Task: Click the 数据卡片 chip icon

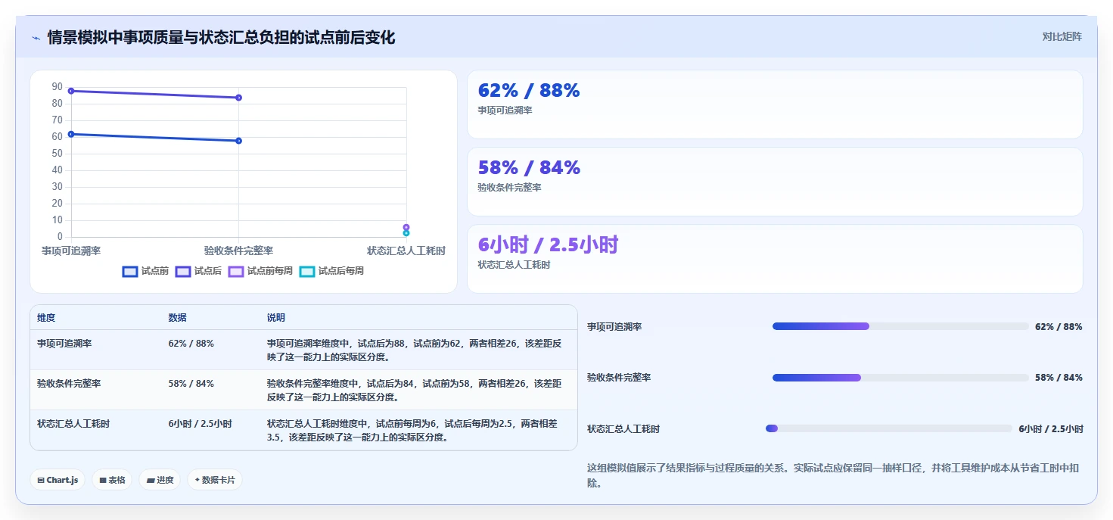Action: tap(197, 480)
